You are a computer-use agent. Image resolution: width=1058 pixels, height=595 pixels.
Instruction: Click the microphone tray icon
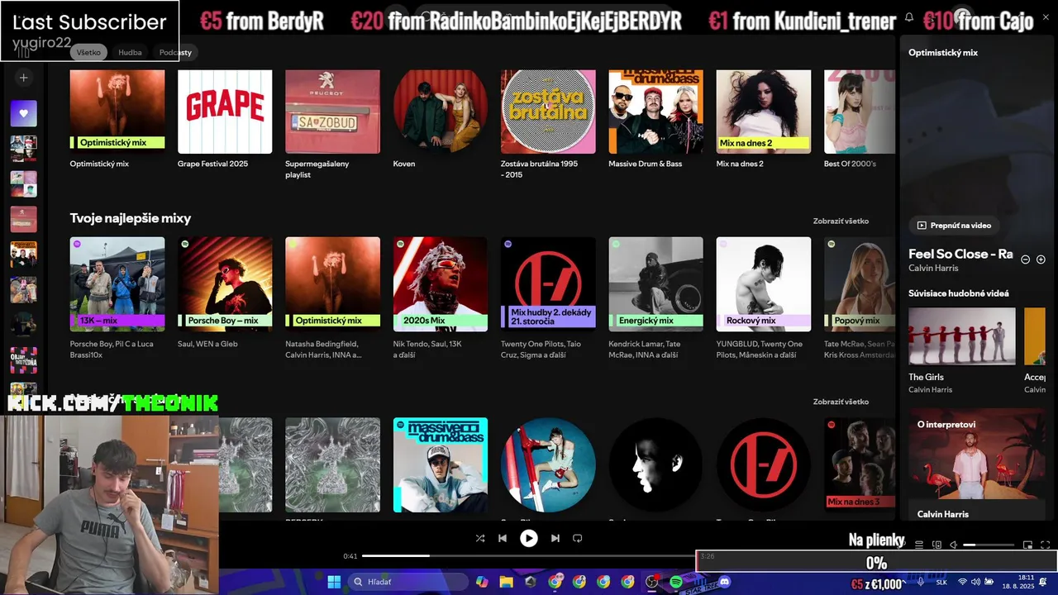tap(921, 582)
